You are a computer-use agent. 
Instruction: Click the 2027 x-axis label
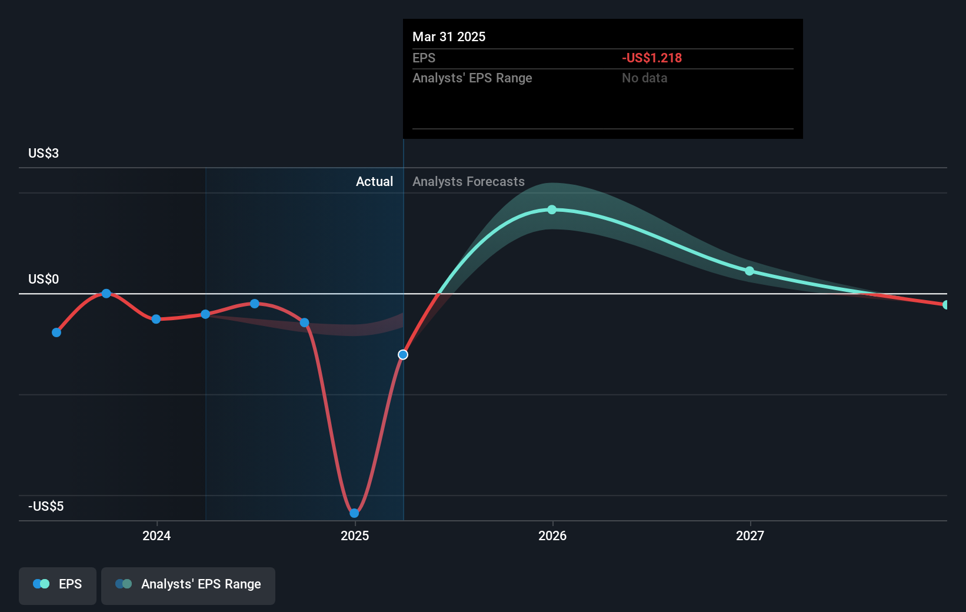[750, 535]
